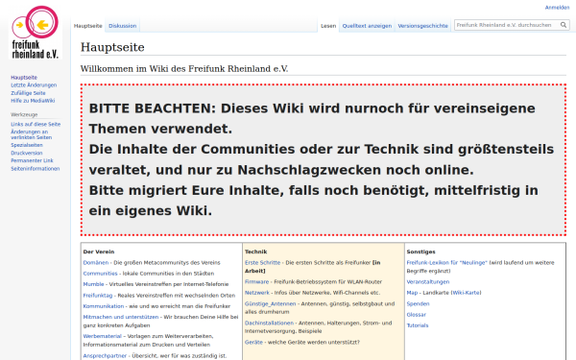Open Seiteninformationen in the sidebar

(x=35, y=169)
